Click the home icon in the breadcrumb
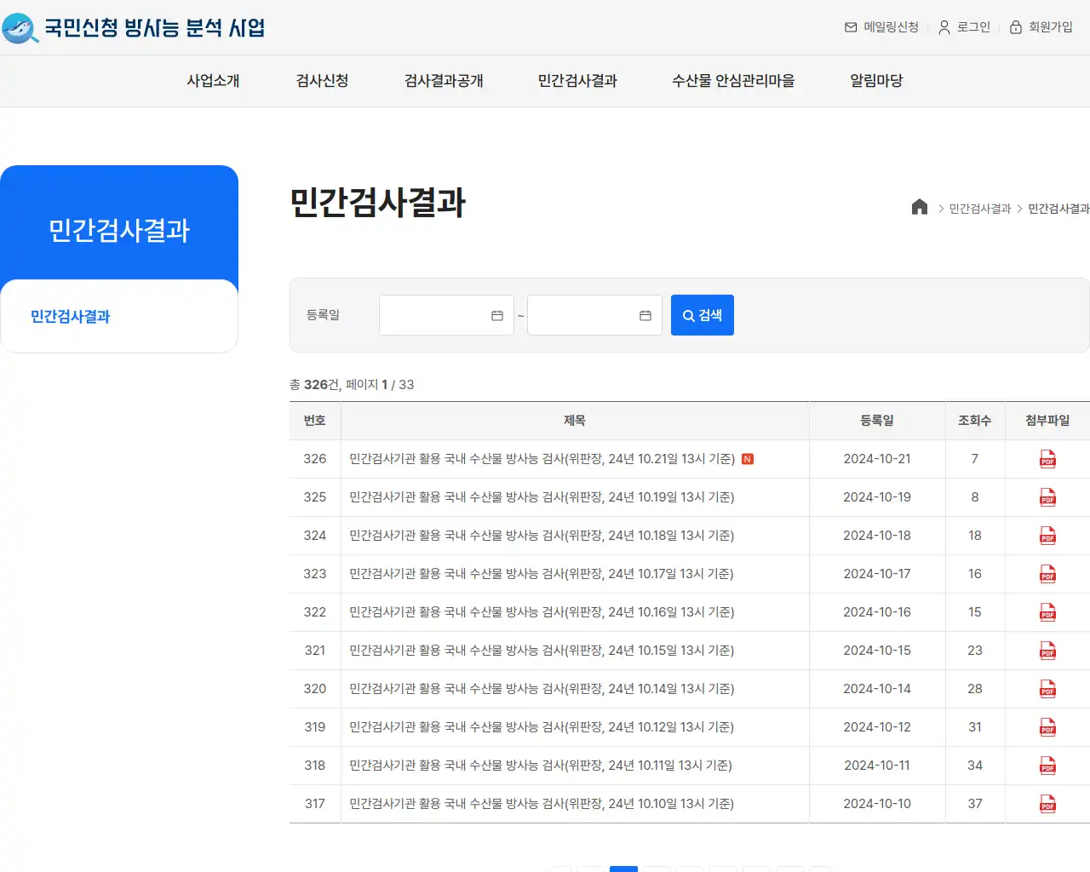Screen dimensions: 1090x872 [920, 207]
